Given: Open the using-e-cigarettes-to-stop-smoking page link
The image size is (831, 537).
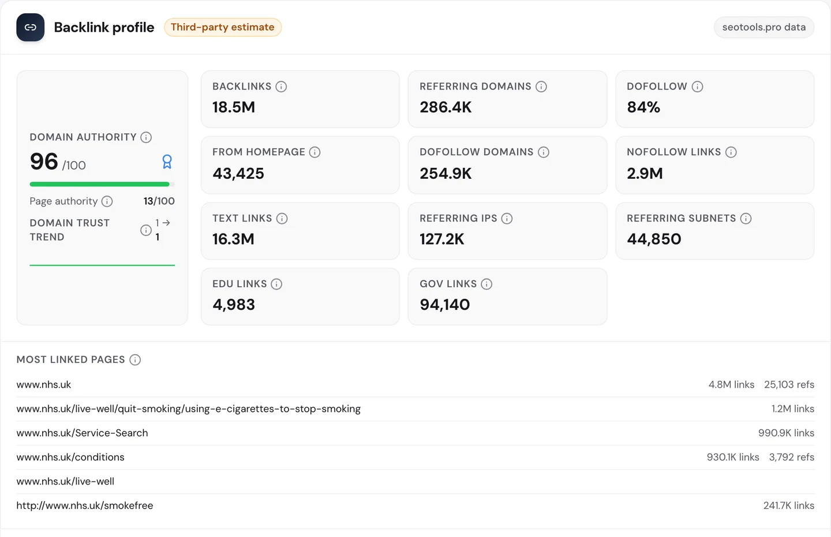Looking at the screenshot, I should (189, 409).
